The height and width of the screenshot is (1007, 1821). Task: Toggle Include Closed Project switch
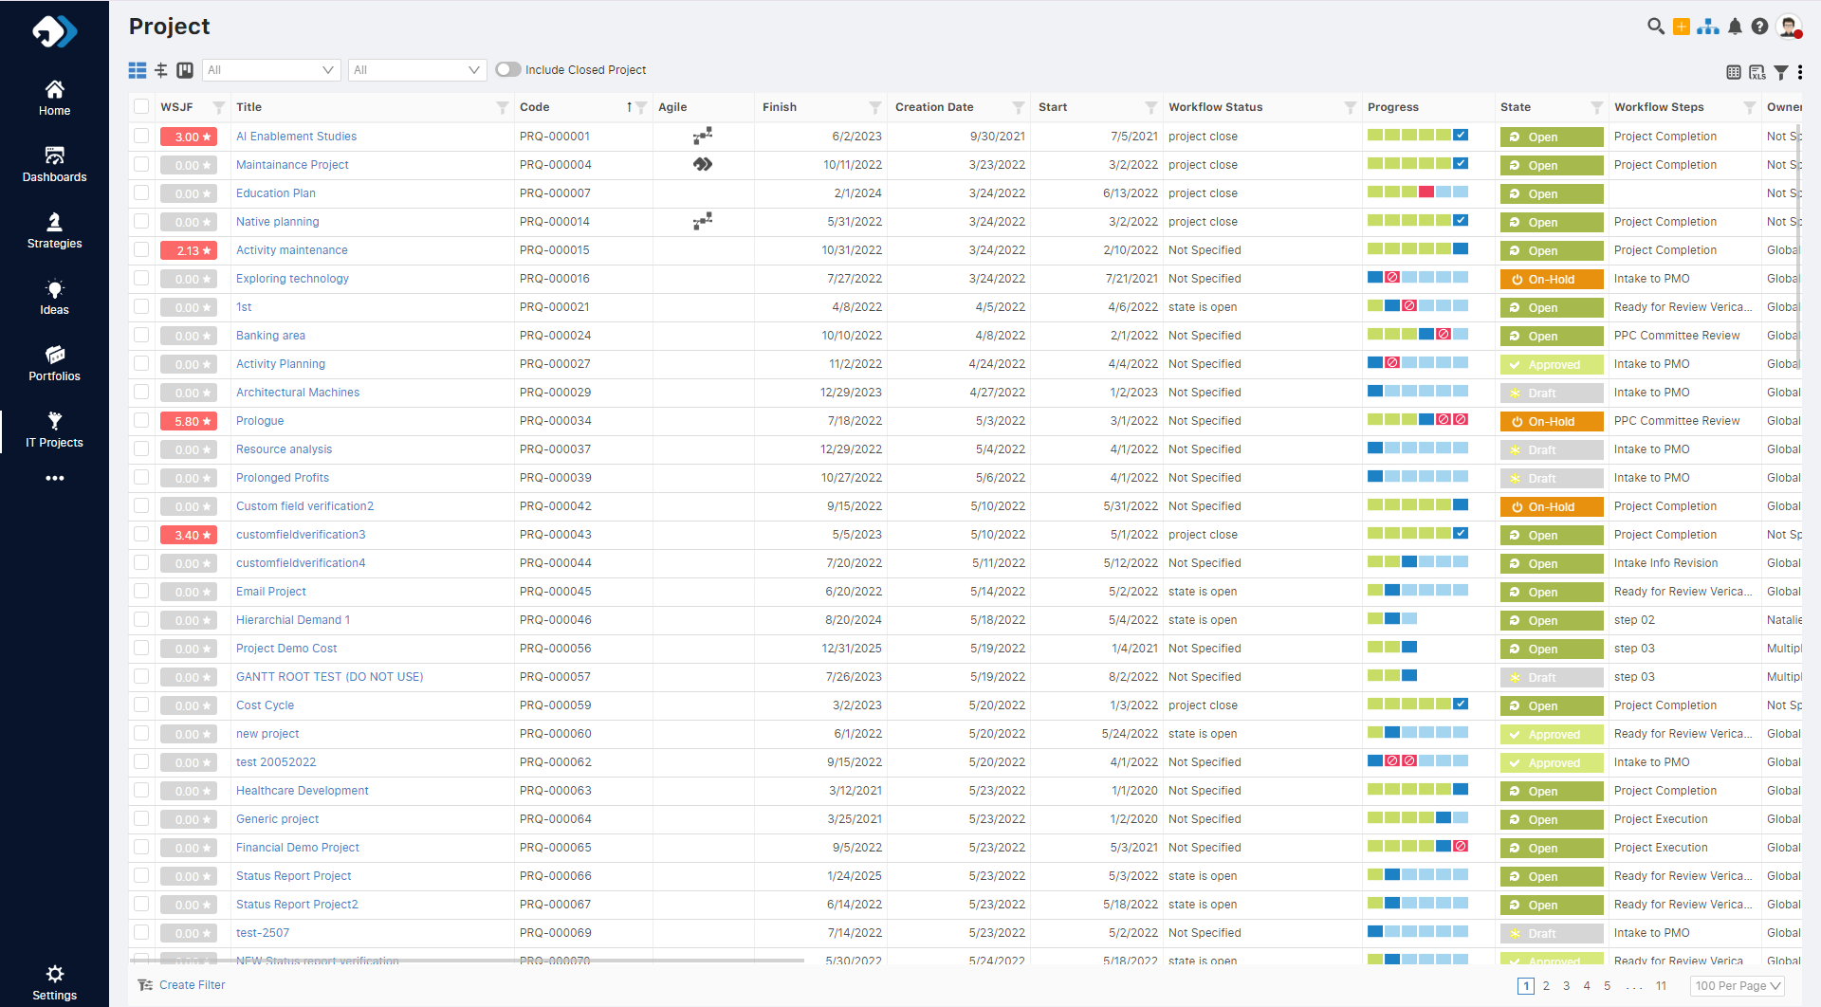click(508, 70)
